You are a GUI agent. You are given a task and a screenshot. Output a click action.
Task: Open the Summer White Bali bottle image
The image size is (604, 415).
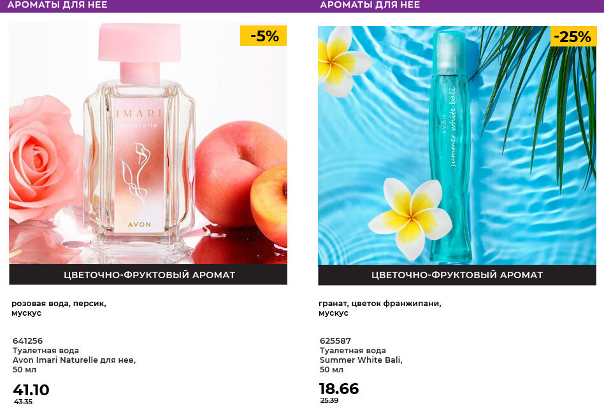click(457, 145)
